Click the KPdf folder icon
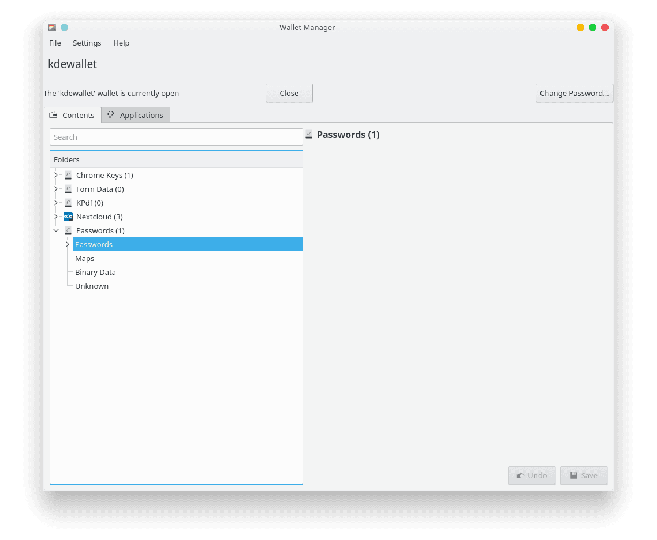Viewport: 657px width, 540px height. coord(68,203)
